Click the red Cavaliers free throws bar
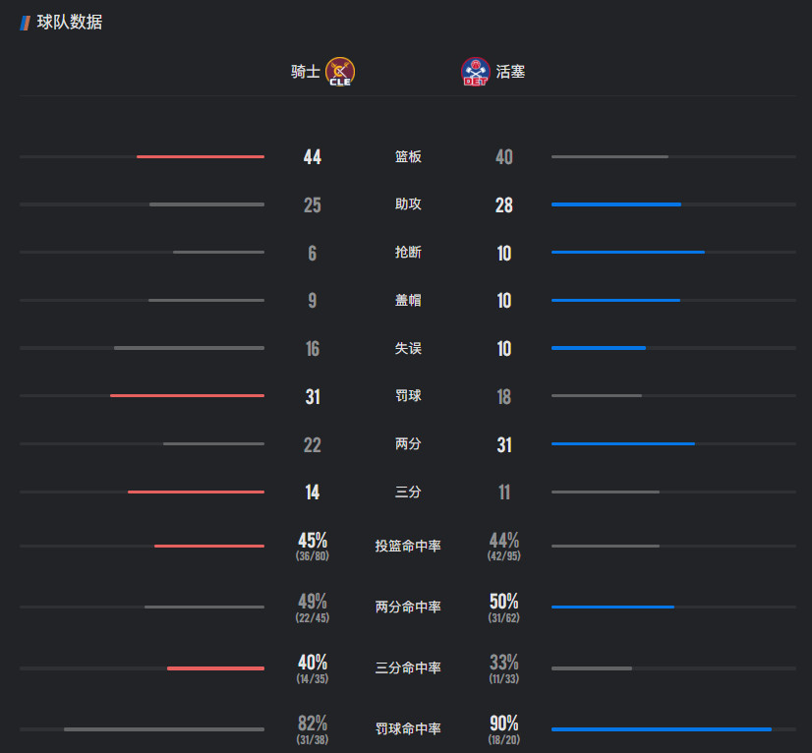Screen dimensions: 812x753 [188, 395]
